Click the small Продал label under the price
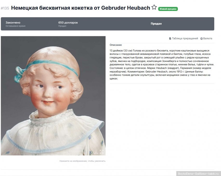The height and width of the screenshot is (176, 221). pyautogui.click(x=62, y=26)
